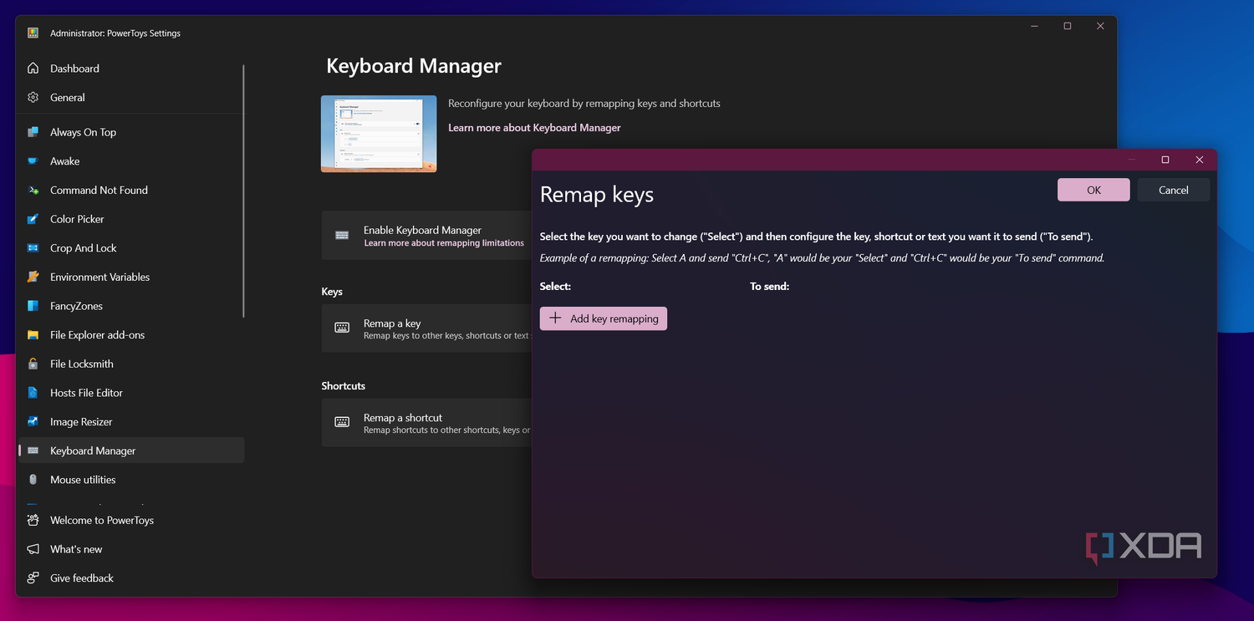
Task: Click keyboard icon beside Remap a key
Action: click(342, 328)
